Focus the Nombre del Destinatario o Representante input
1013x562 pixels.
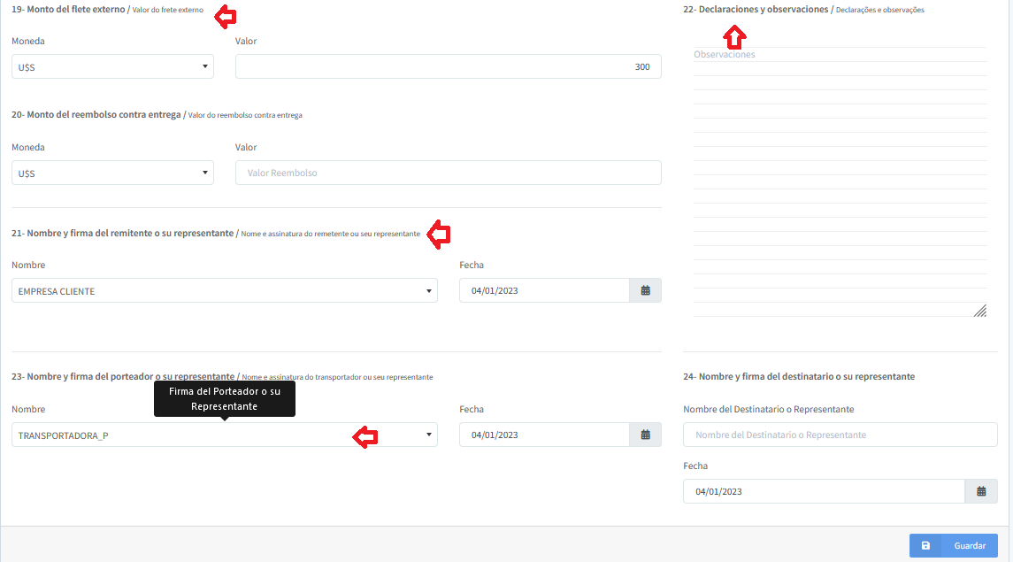tap(840, 435)
